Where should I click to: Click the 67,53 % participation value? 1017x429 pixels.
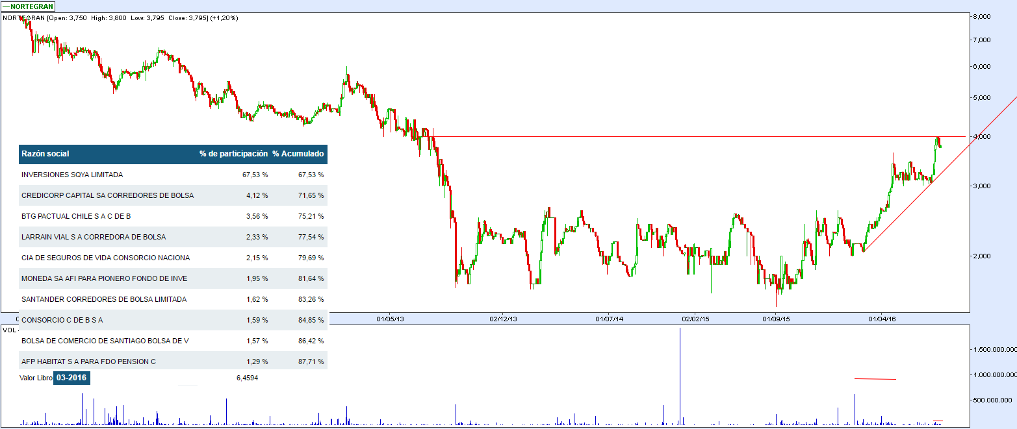[254, 175]
